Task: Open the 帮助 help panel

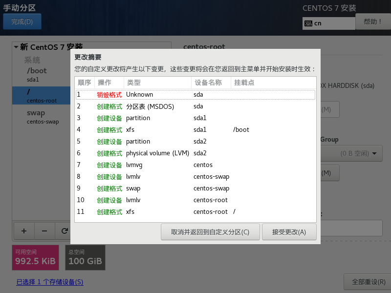Action: click(374, 21)
